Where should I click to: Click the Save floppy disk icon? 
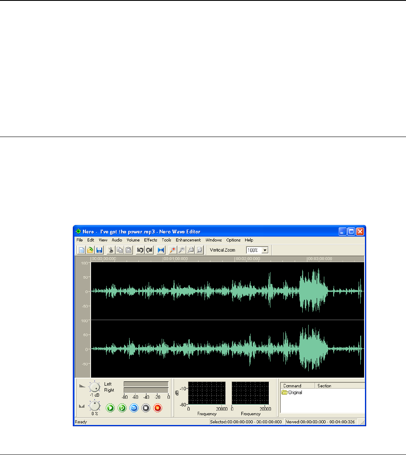(99, 250)
